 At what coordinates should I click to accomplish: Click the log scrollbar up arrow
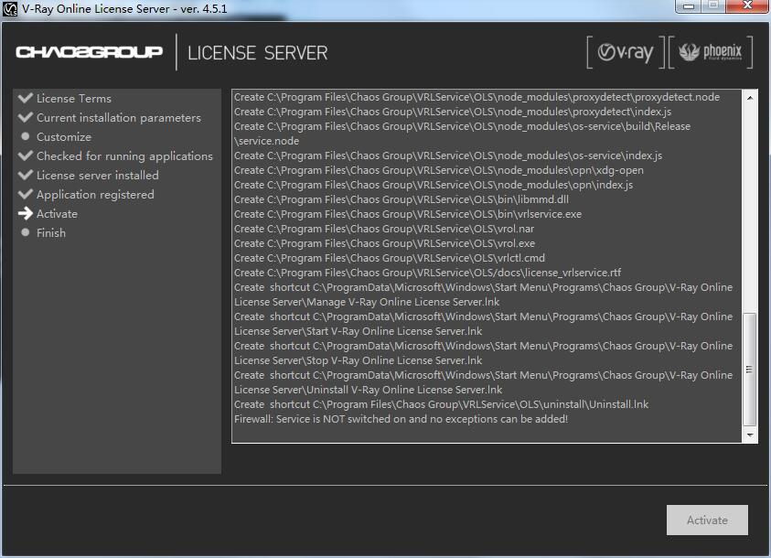(x=750, y=97)
